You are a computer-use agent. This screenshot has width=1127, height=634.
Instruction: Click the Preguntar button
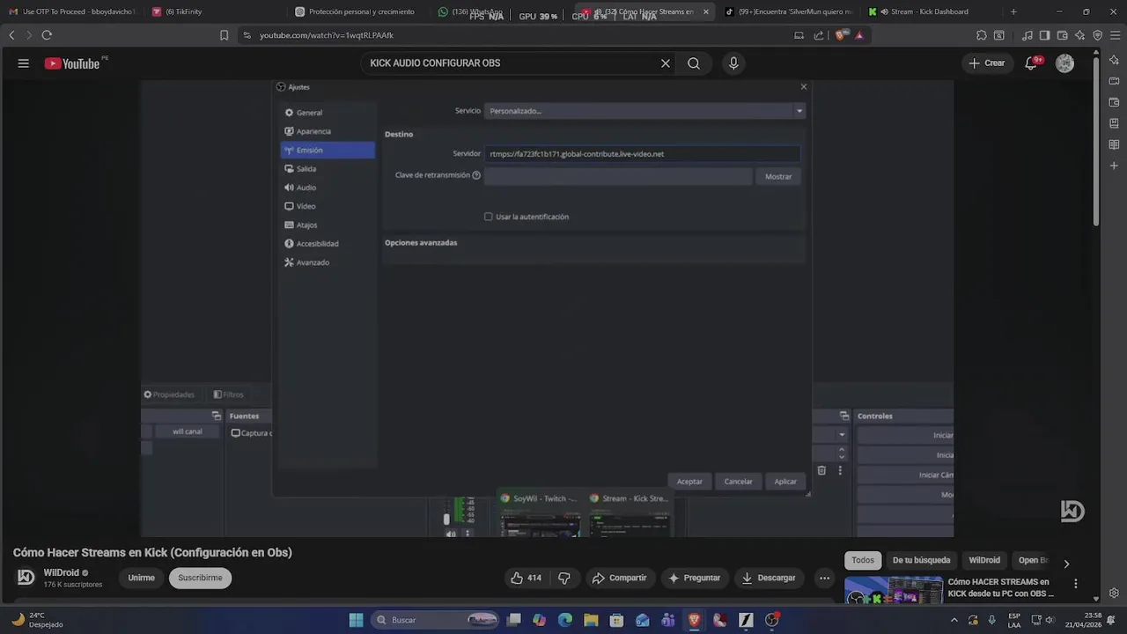[694, 578]
